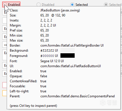Click the greyed-out Disabled radio button

45,4
